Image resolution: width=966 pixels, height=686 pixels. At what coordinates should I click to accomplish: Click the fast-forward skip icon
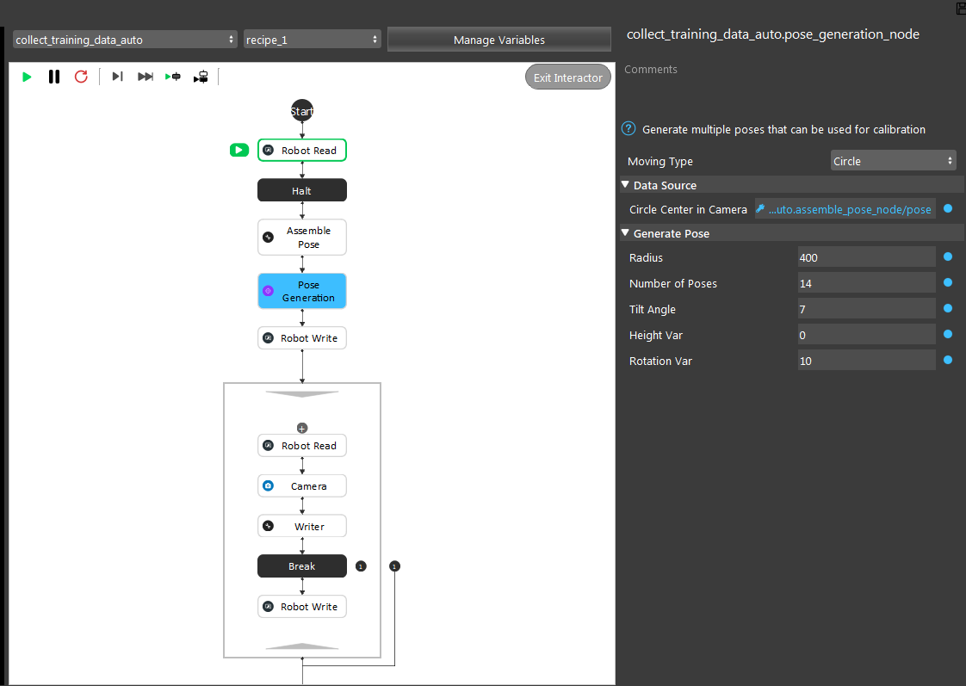tap(146, 77)
